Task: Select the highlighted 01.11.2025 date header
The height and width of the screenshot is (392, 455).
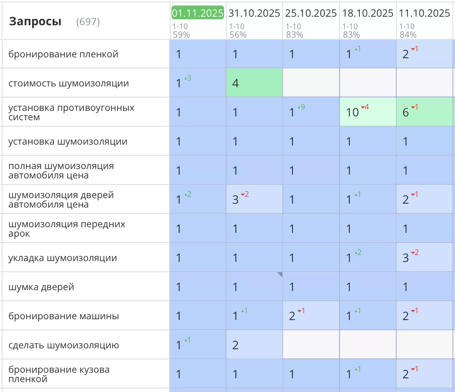Action: (x=198, y=13)
